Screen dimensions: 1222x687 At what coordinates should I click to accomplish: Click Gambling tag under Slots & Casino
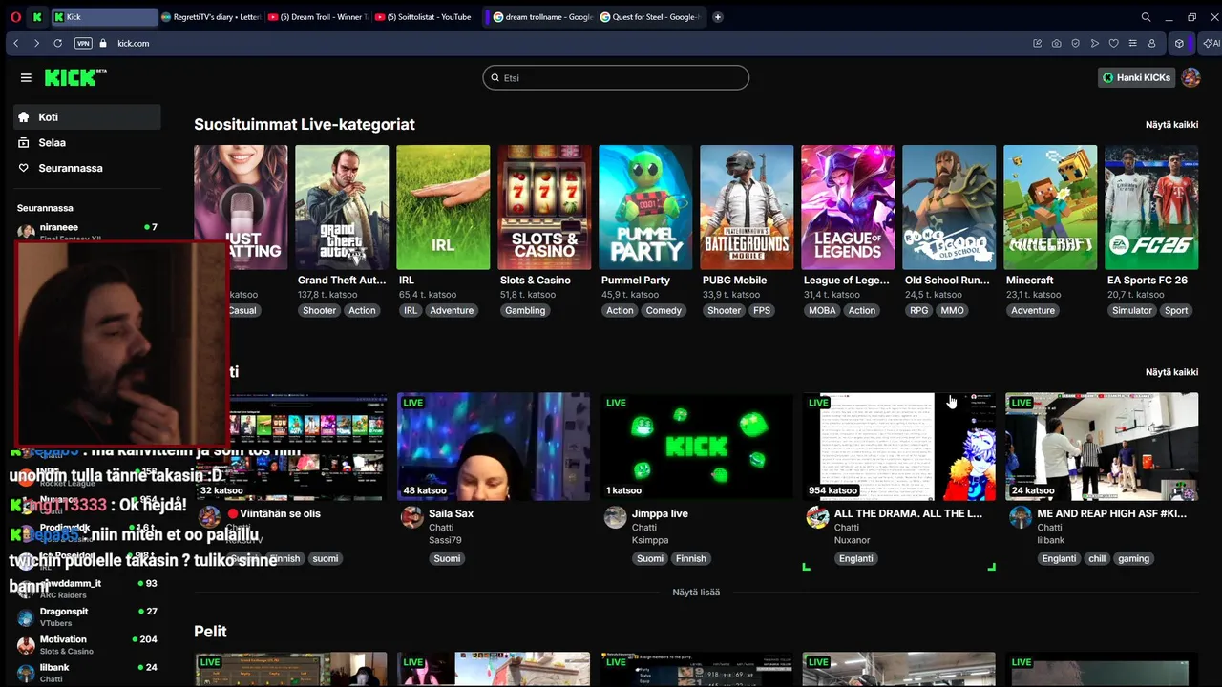pos(525,311)
